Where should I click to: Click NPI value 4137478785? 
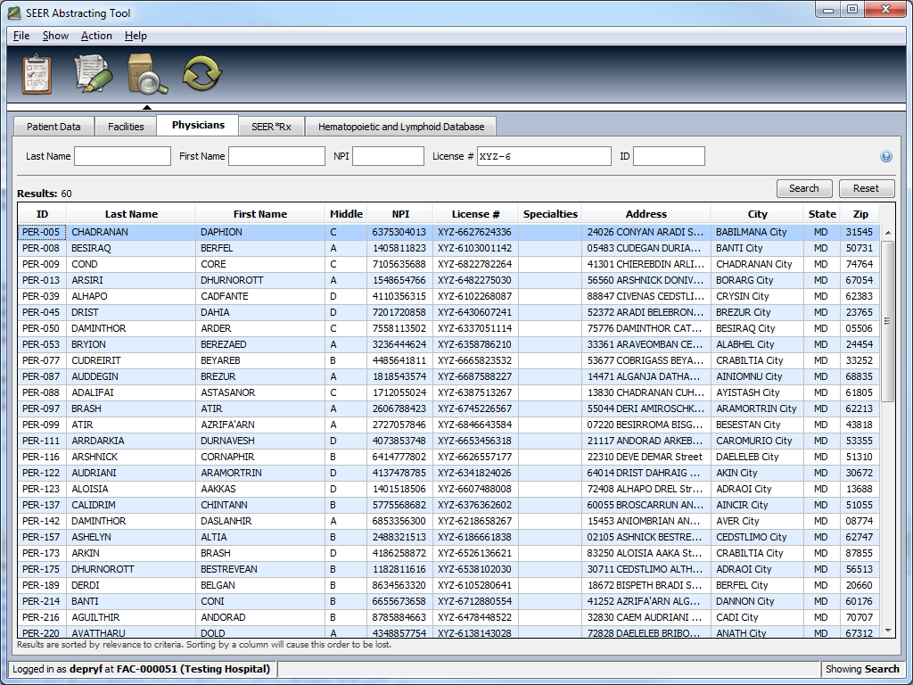point(399,473)
